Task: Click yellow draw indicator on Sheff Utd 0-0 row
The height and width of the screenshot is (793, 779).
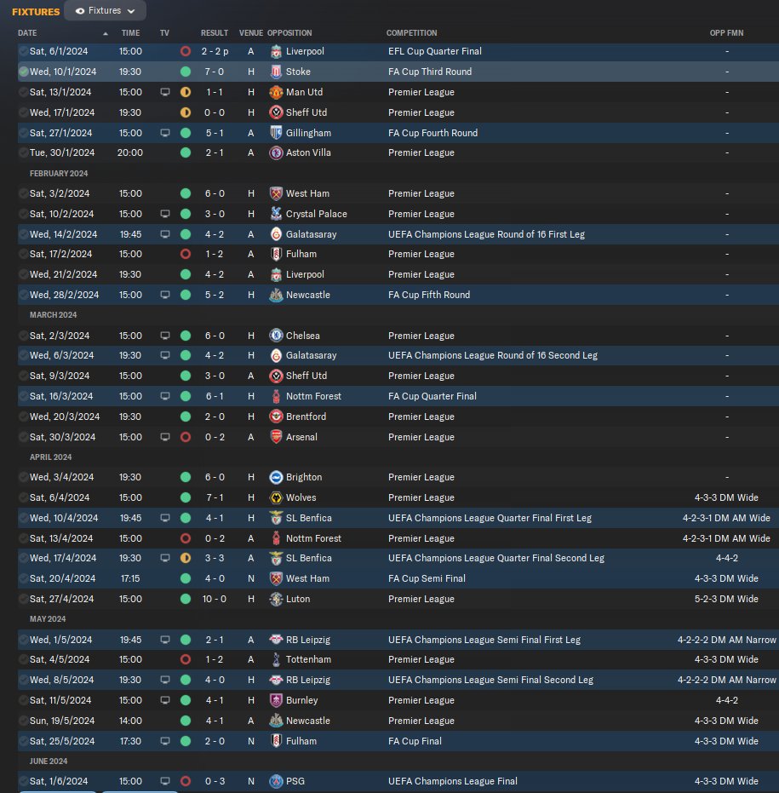Action: coord(186,112)
